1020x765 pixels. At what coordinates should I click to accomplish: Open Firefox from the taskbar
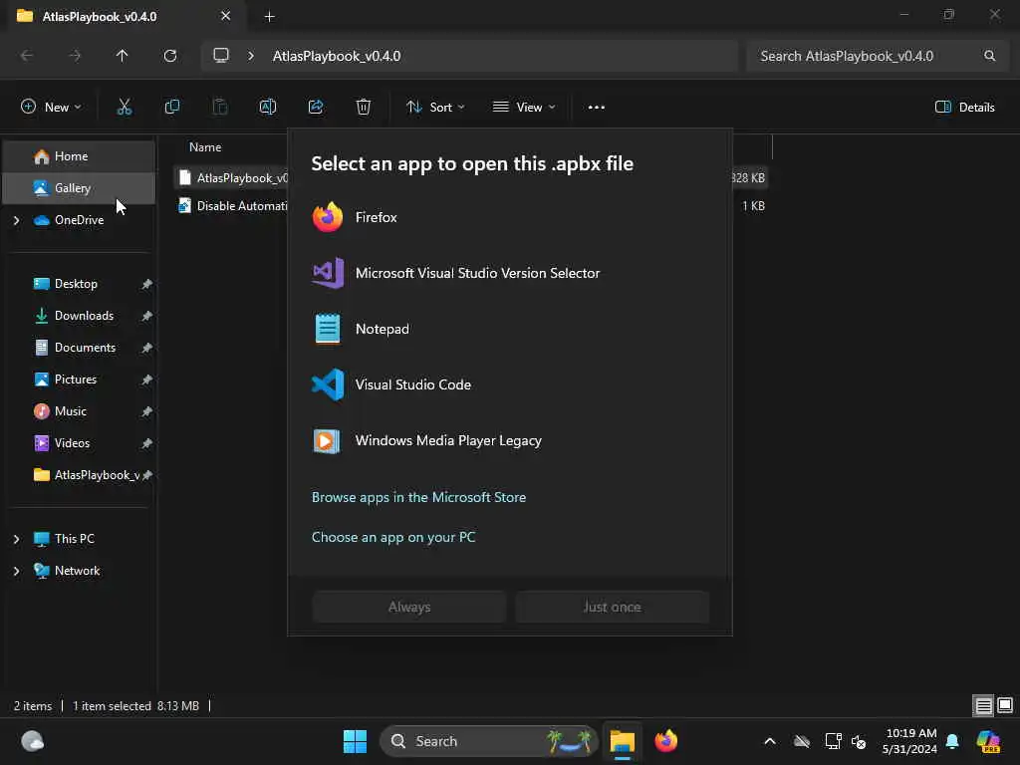click(x=666, y=741)
